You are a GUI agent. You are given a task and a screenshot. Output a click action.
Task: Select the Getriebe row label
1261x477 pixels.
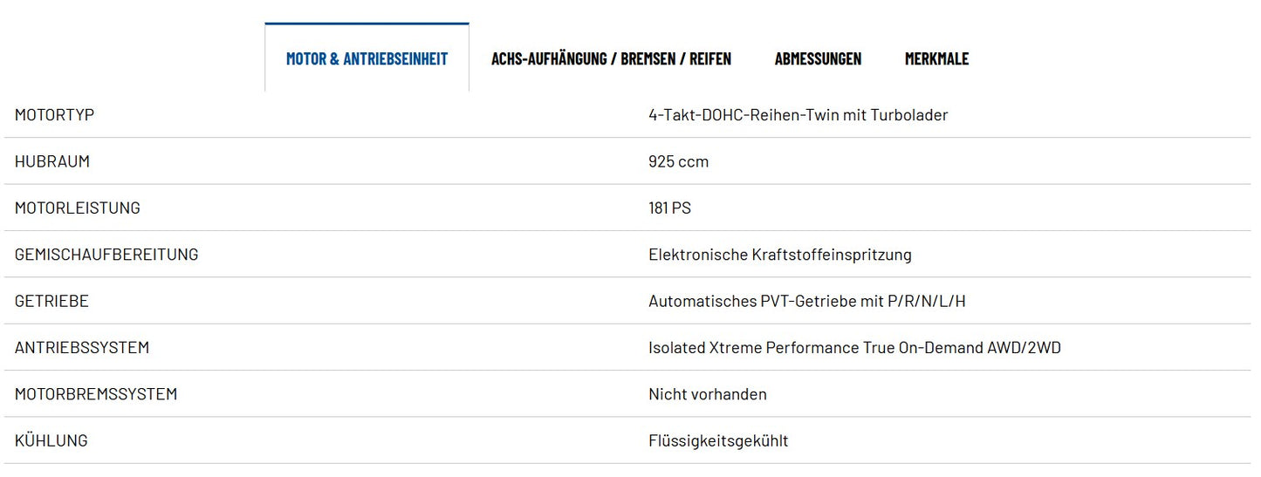[x=51, y=301]
